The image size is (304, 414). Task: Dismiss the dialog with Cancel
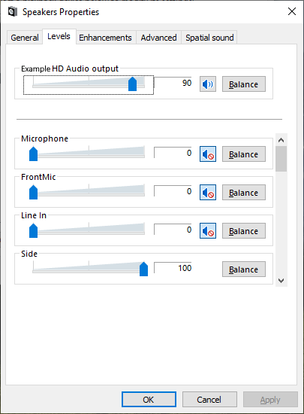click(x=209, y=400)
